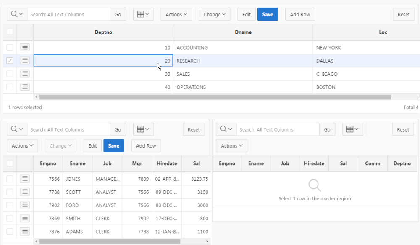Screen dimensions: 420x245
Task: Open Change menu in departments grid
Action: tap(214, 14)
